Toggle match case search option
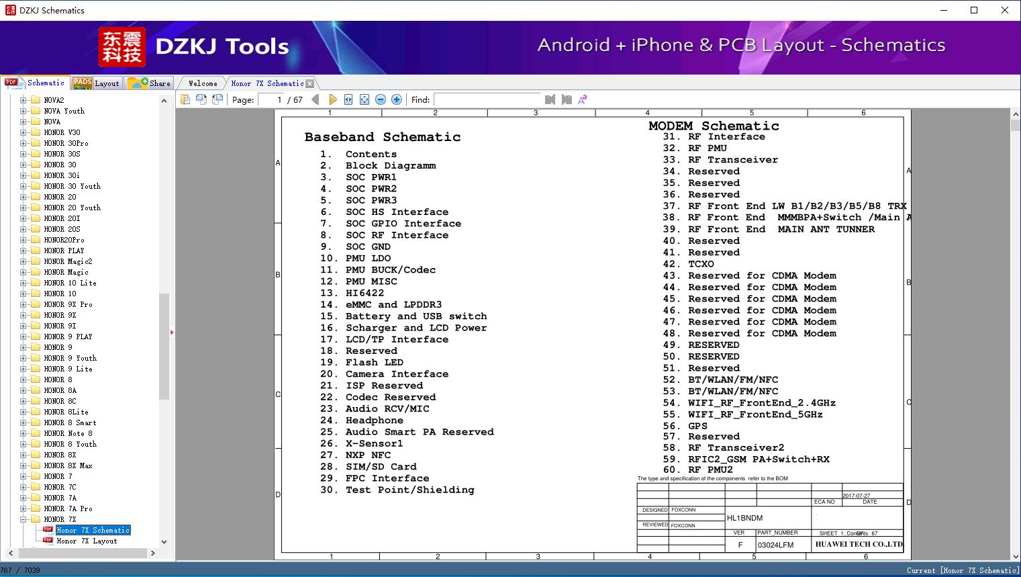 click(x=583, y=99)
